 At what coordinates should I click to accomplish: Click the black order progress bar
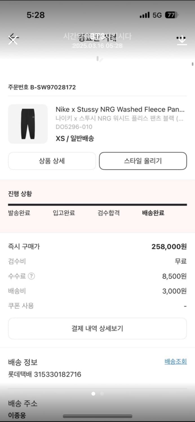[97, 205]
